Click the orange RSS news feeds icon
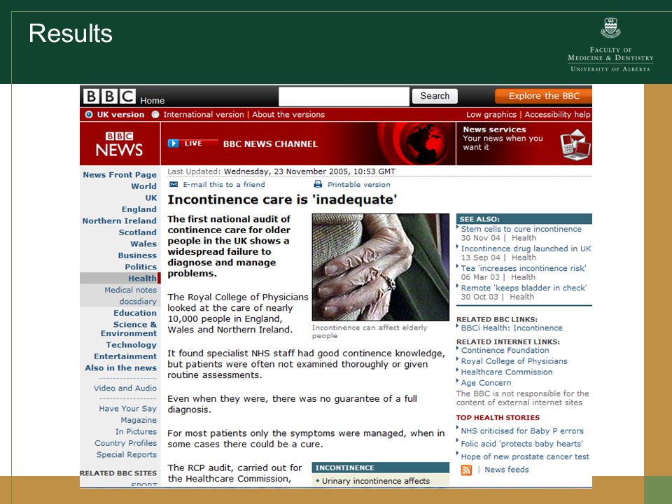This screenshot has width=672, height=504. tap(466, 470)
